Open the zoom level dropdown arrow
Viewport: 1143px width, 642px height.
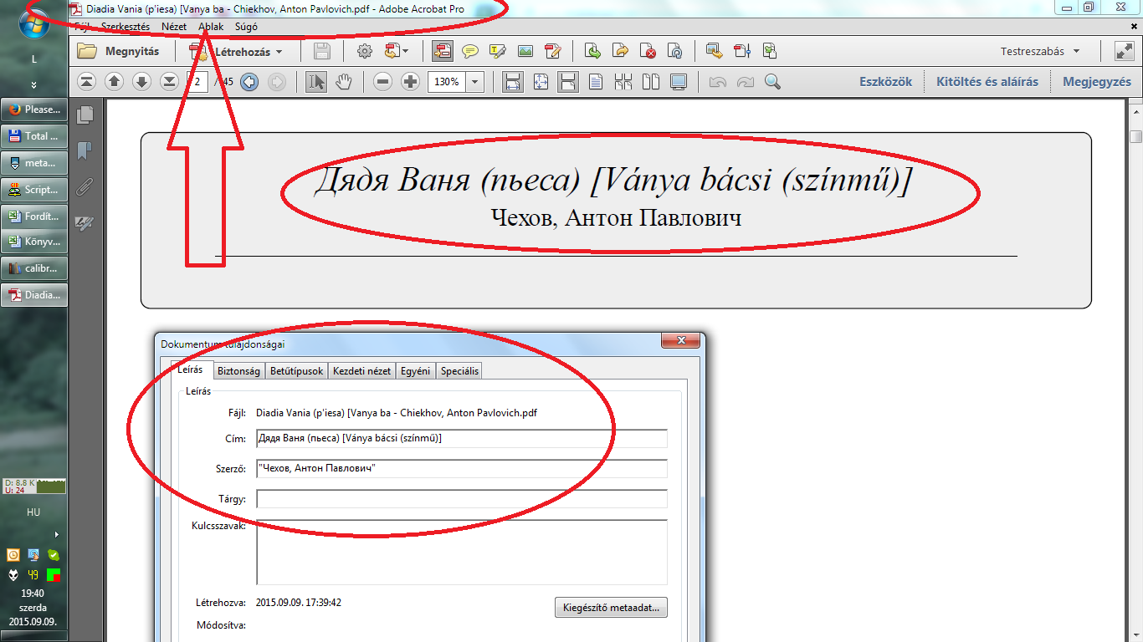tap(475, 82)
